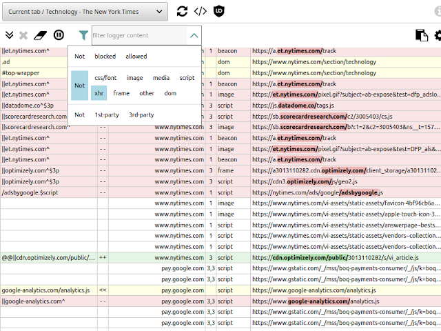Click the frame type cell
441x331 pixels.
coord(233,170)
